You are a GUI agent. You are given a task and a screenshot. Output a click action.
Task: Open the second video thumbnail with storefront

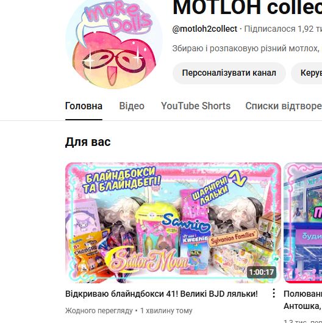(x=303, y=223)
